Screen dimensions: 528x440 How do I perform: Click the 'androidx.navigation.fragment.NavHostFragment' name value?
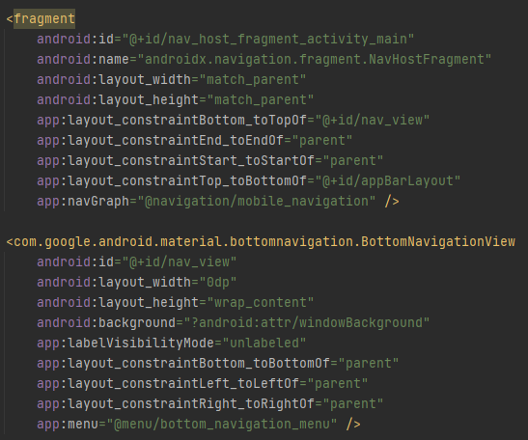point(315,59)
